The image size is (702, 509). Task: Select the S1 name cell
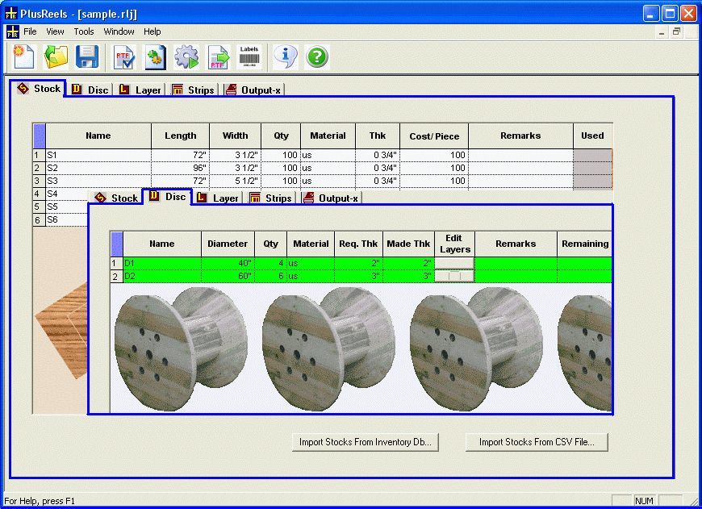click(98, 155)
